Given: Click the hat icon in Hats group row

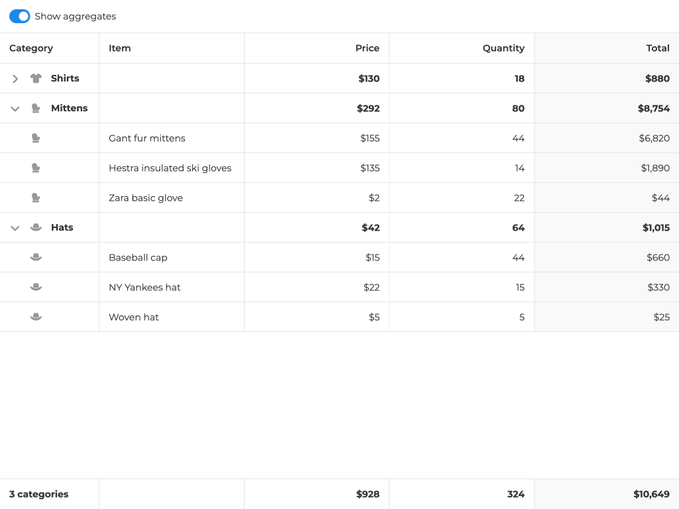Looking at the screenshot, I should pyautogui.click(x=36, y=227).
